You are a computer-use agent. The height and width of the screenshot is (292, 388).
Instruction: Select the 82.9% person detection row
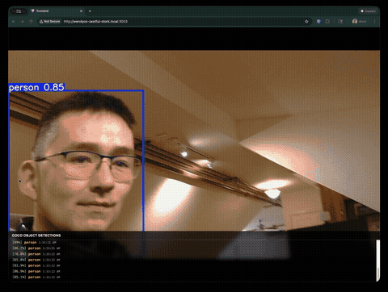pos(36,265)
